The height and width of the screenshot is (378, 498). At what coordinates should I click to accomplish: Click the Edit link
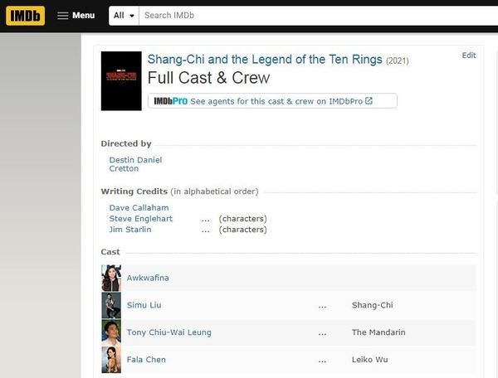coord(469,56)
